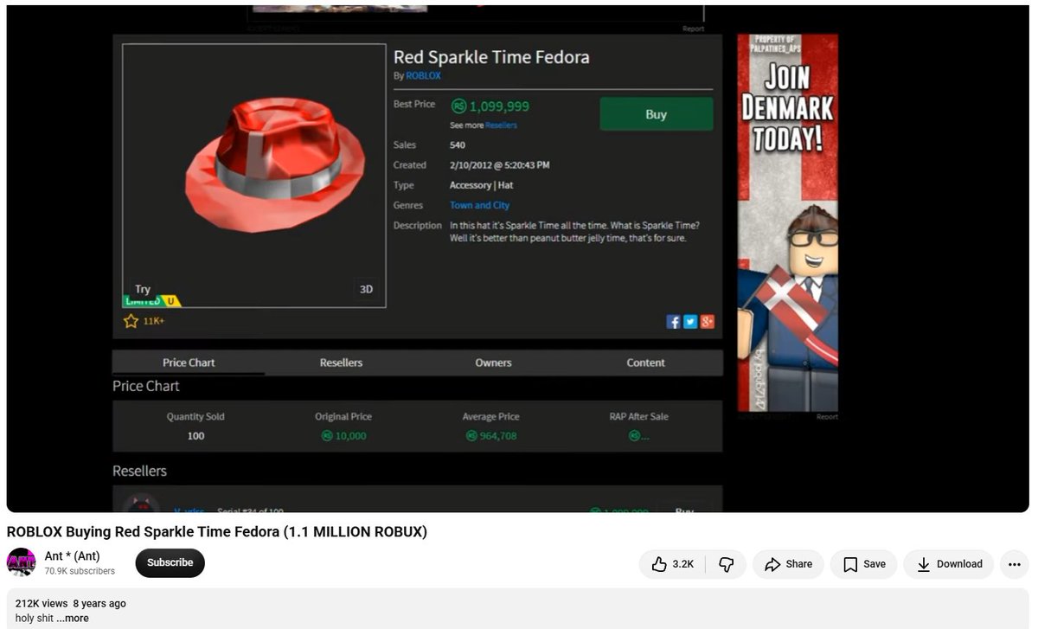The image size is (1038, 629).
Task: Click the Created date 2/10/2012 text
Action: pyautogui.click(x=499, y=165)
